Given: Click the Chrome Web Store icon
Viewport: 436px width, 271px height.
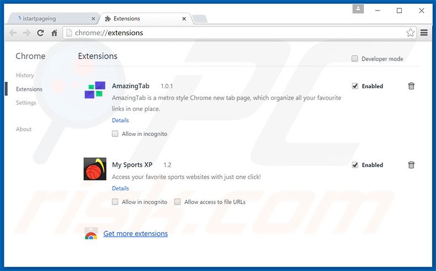Looking at the screenshot, I should tap(91, 233).
